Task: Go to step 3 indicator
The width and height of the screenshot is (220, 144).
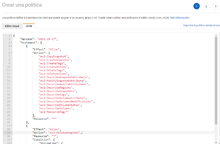Action: [x=216, y=6]
